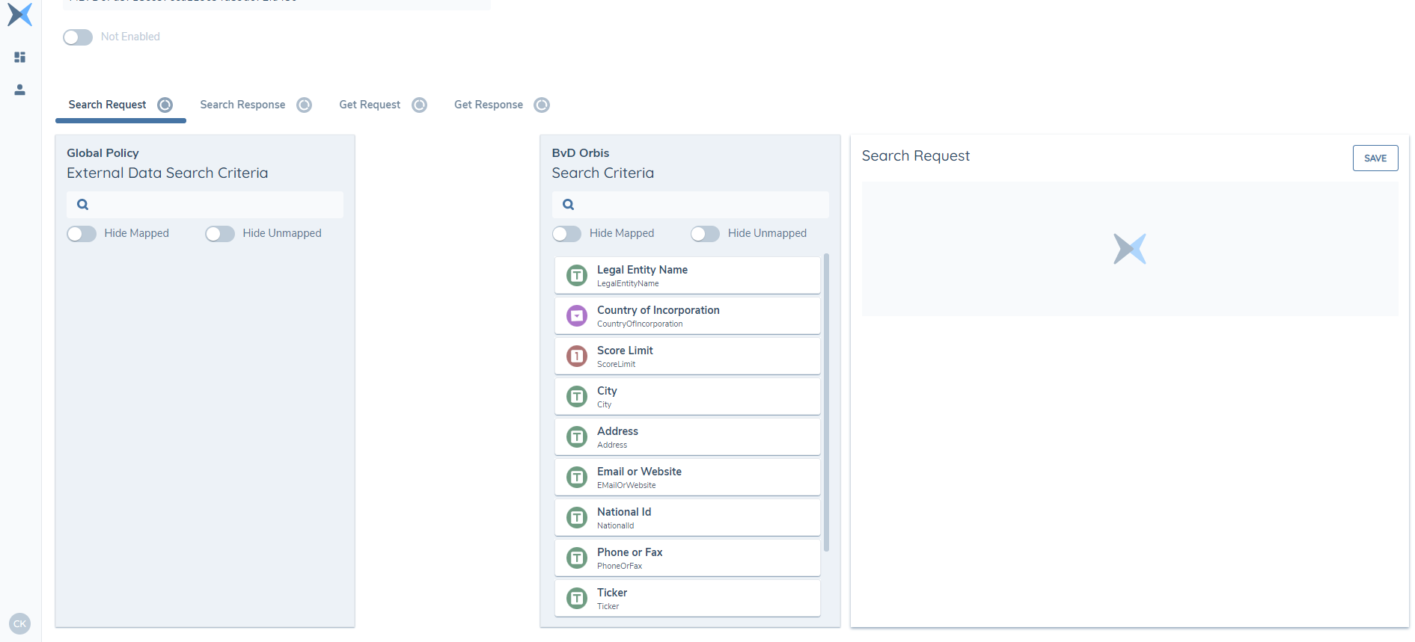This screenshot has height=642, width=1415.
Task: Toggle Hide Mapped in BvD Orbis panel
Action: pyautogui.click(x=566, y=234)
